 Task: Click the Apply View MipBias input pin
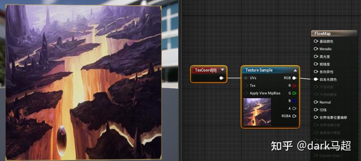(246, 93)
